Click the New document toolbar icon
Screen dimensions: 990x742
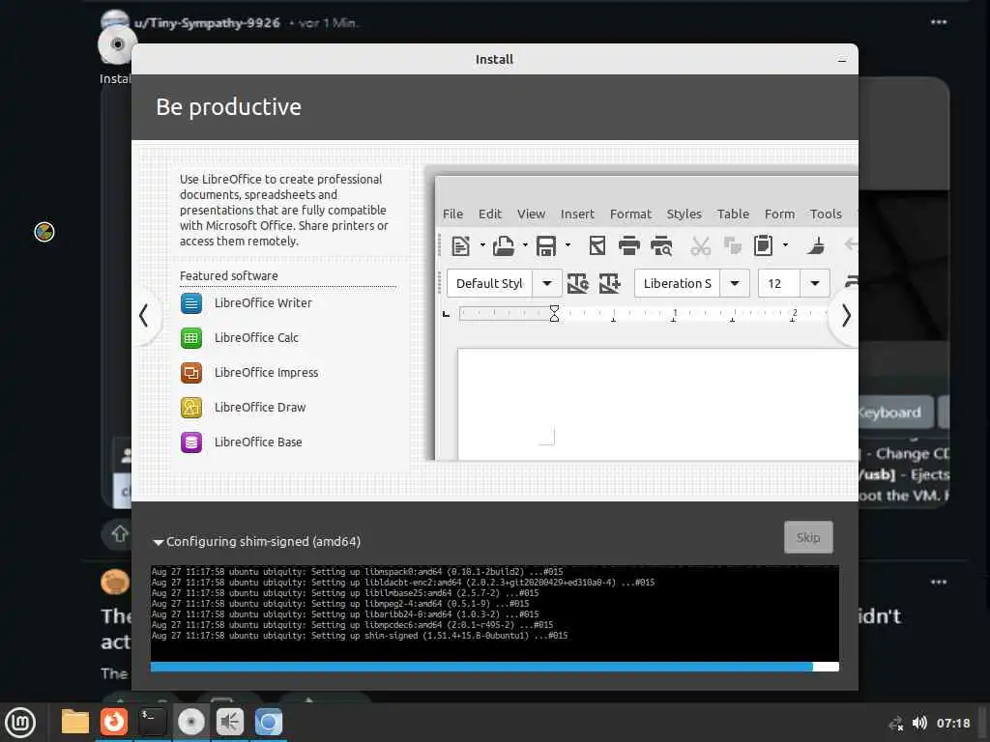[460, 245]
